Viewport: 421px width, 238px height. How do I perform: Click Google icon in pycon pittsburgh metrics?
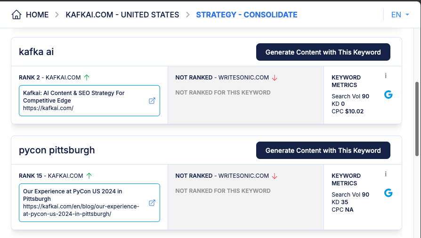click(x=388, y=193)
